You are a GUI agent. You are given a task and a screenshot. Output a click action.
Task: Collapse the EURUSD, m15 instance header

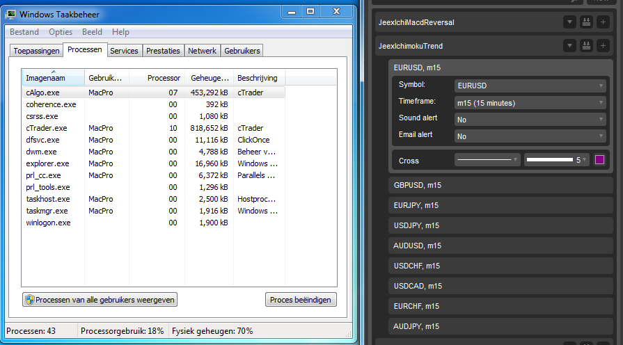coord(500,67)
